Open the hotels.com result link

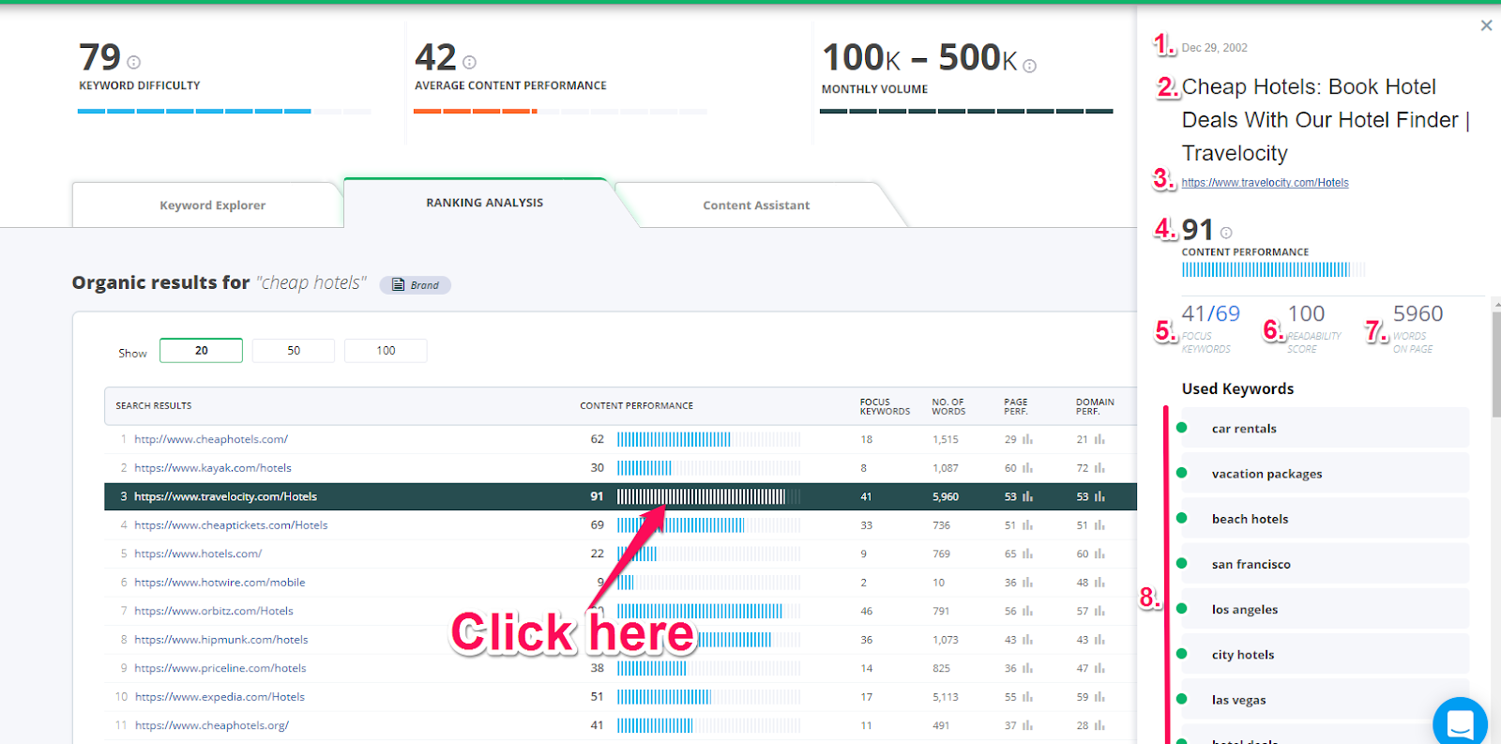tap(198, 554)
